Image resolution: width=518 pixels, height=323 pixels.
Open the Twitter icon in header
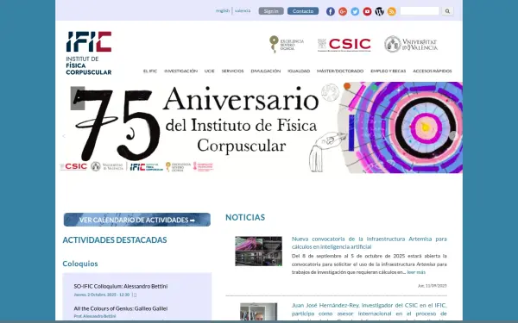pyautogui.click(x=355, y=11)
